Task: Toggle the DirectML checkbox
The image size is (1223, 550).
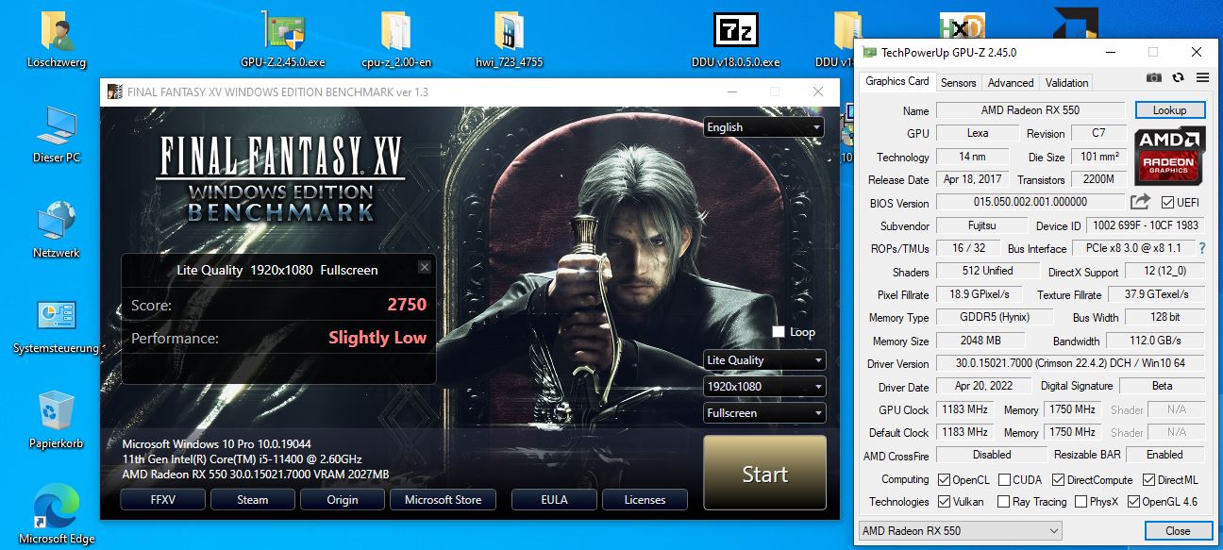Action: [1148, 480]
